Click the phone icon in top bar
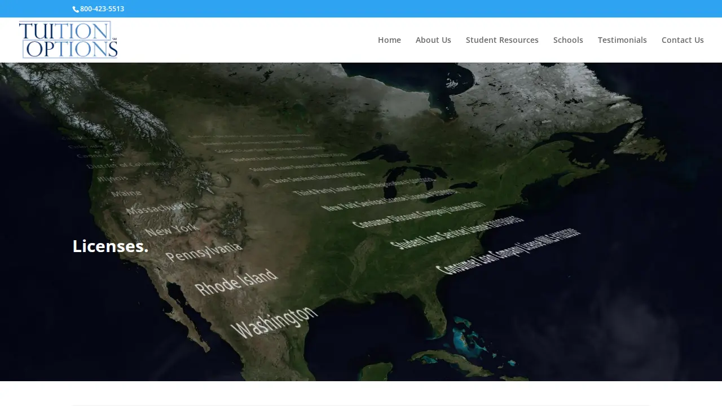Viewport: 722px width, 406px height. pyautogui.click(x=76, y=9)
